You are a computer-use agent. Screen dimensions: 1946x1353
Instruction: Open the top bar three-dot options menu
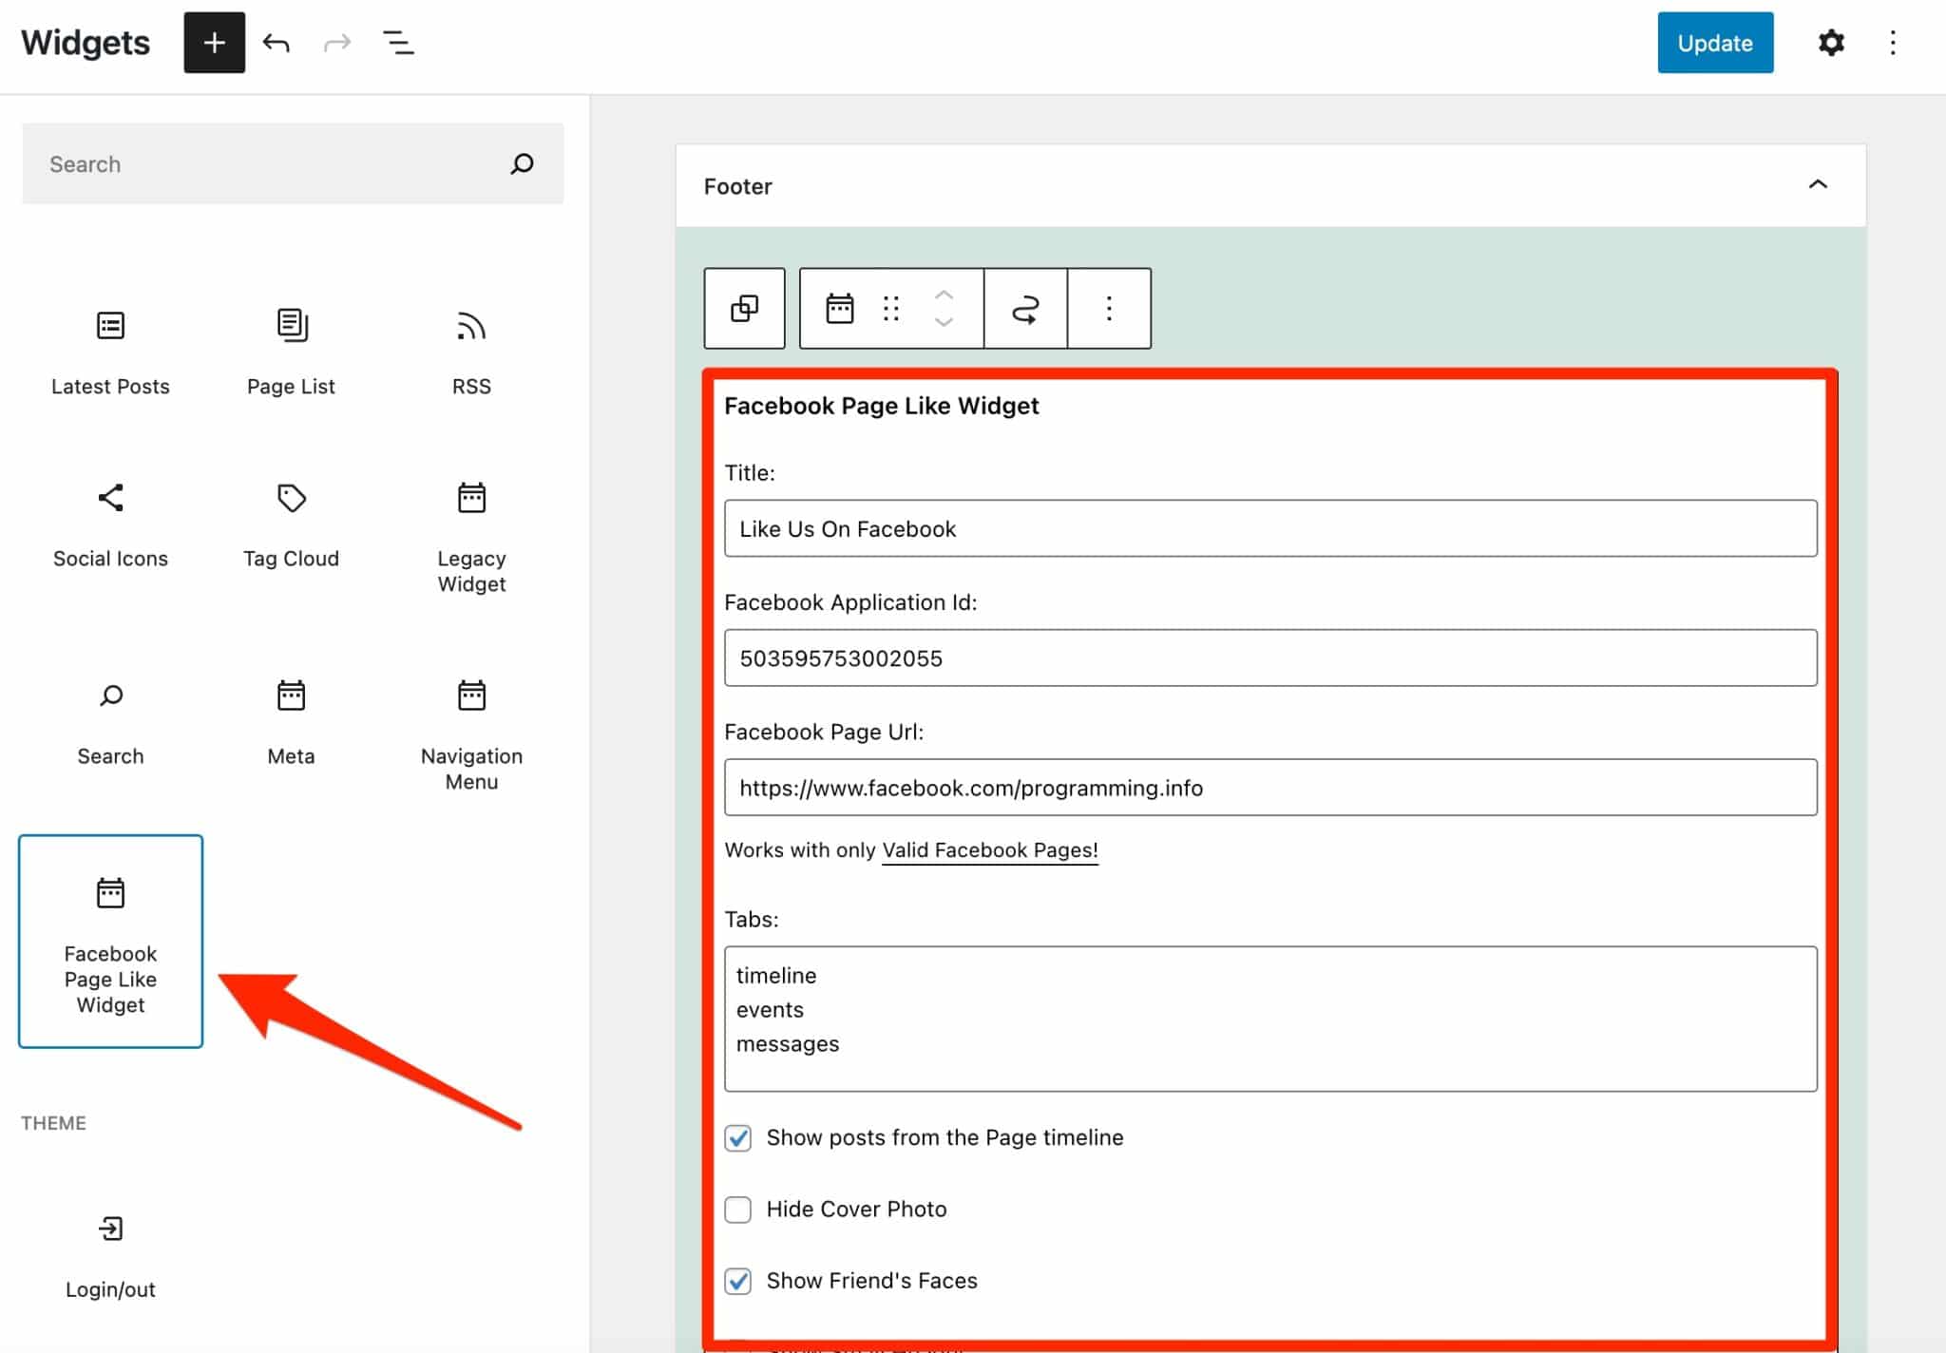point(1892,43)
